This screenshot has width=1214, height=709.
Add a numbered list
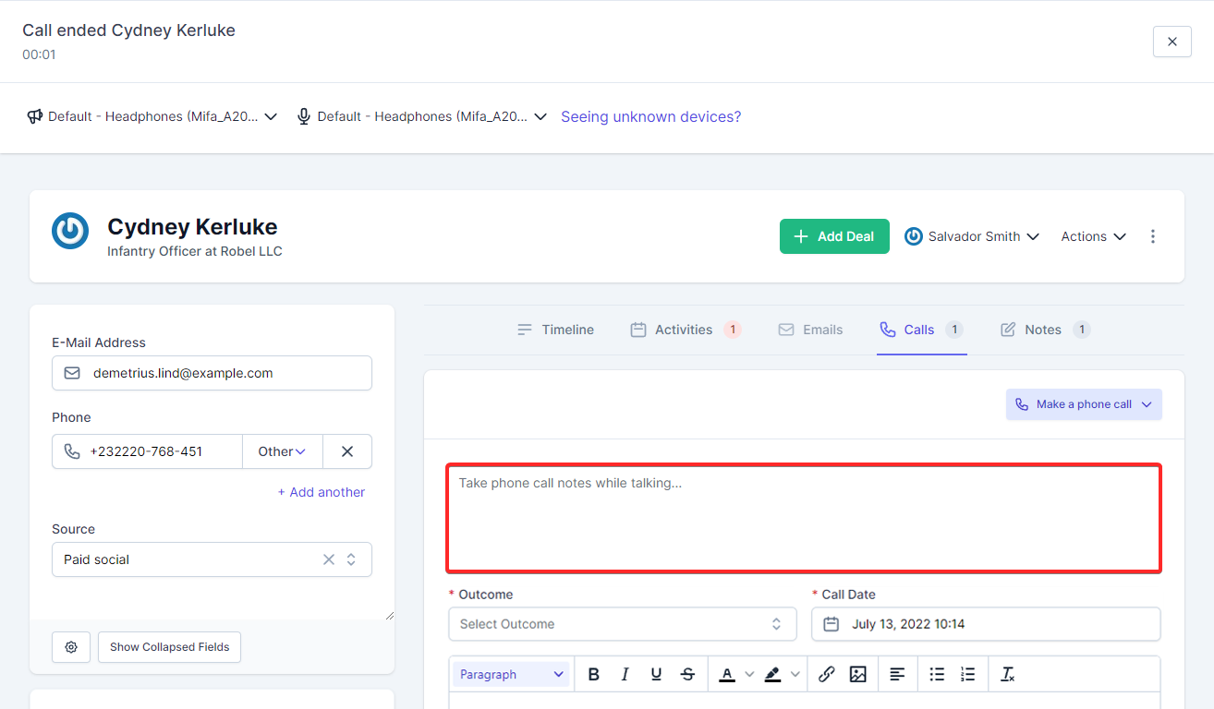tap(967, 675)
